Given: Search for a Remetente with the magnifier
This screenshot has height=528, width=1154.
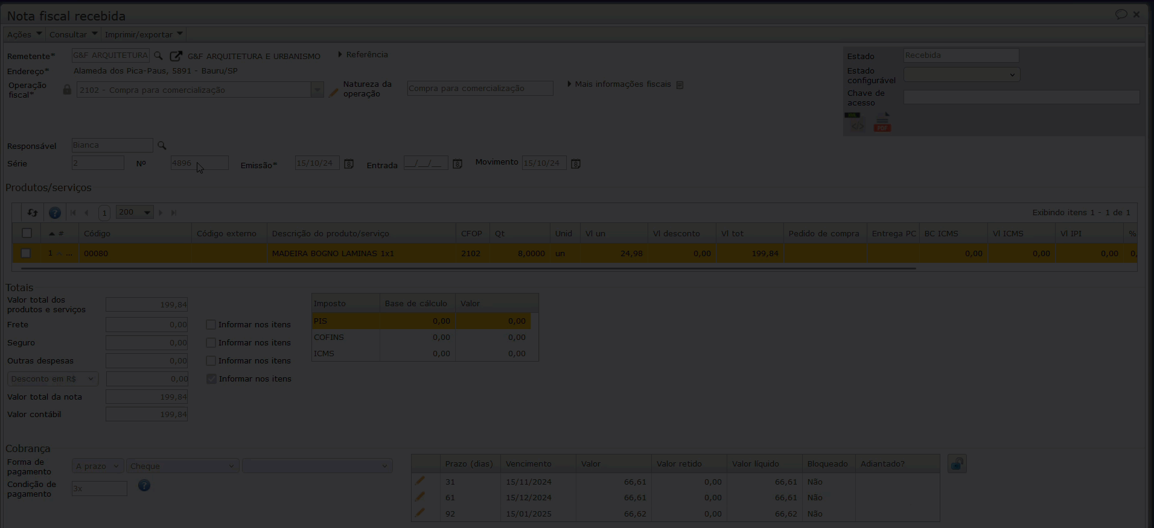Looking at the screenshot, I should 158,55.
